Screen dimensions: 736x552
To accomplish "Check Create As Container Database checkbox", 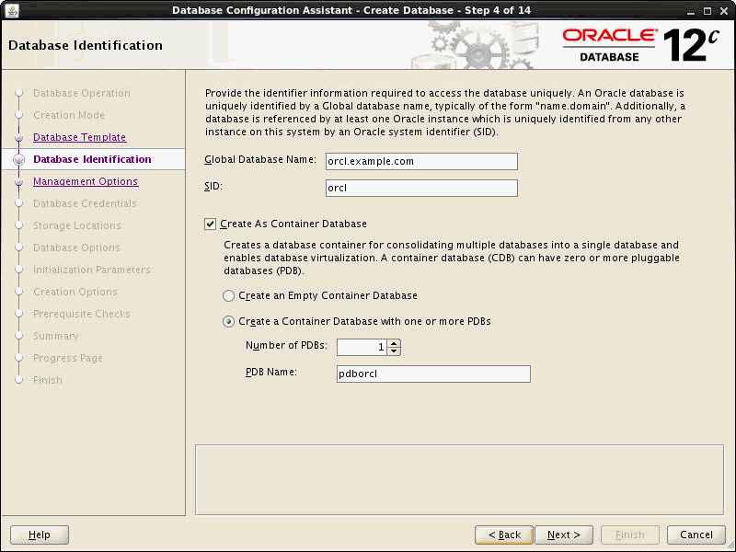I will (210, 224).
